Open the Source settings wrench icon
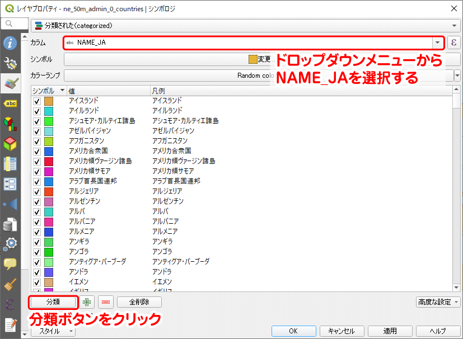The width and height of the screenshot is (463, 339). coord(10,63)
